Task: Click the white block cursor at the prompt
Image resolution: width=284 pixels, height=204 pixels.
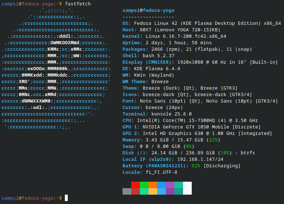Action: coord(66,198)
